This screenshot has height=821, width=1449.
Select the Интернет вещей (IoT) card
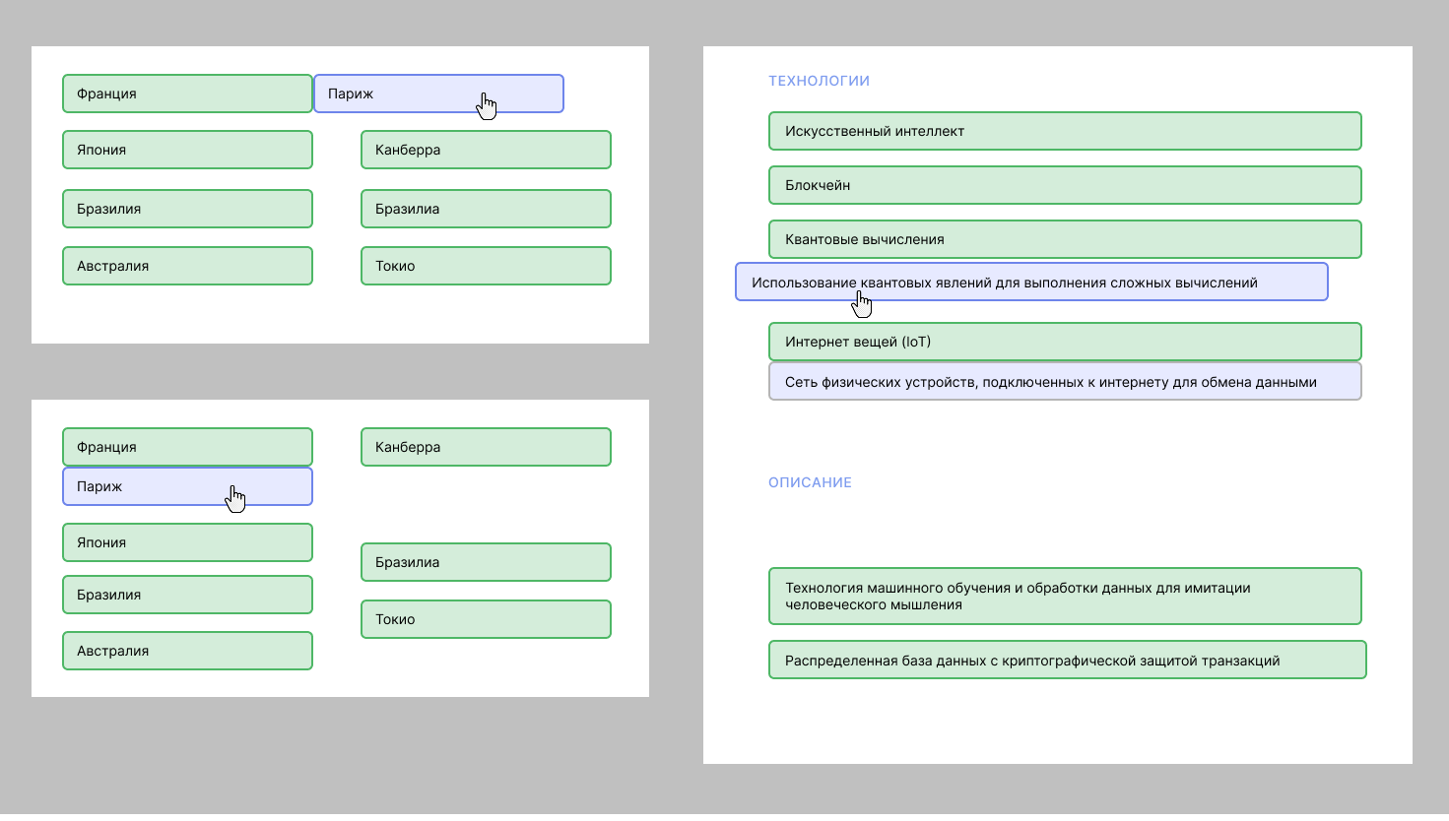click(1064, 342)
